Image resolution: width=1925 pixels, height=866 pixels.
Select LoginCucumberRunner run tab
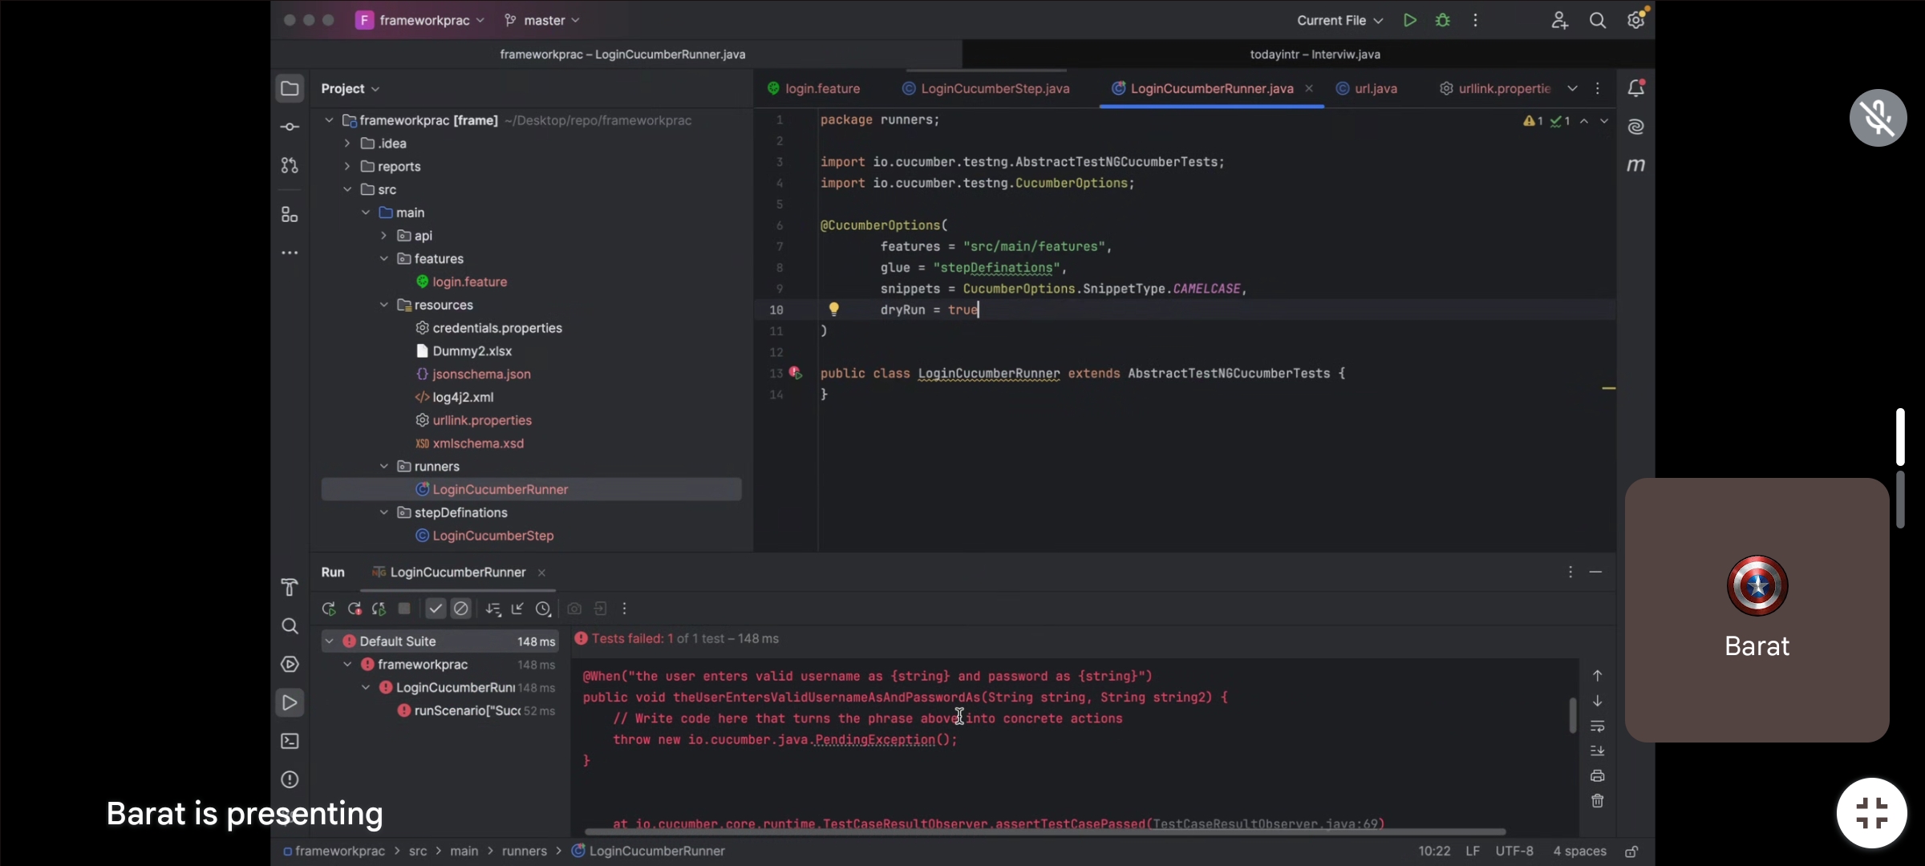point(449,573)
